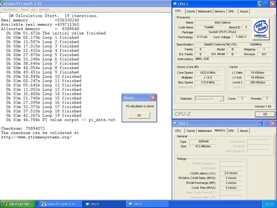Open About tab in upper CPU-Z

(244, 11)
